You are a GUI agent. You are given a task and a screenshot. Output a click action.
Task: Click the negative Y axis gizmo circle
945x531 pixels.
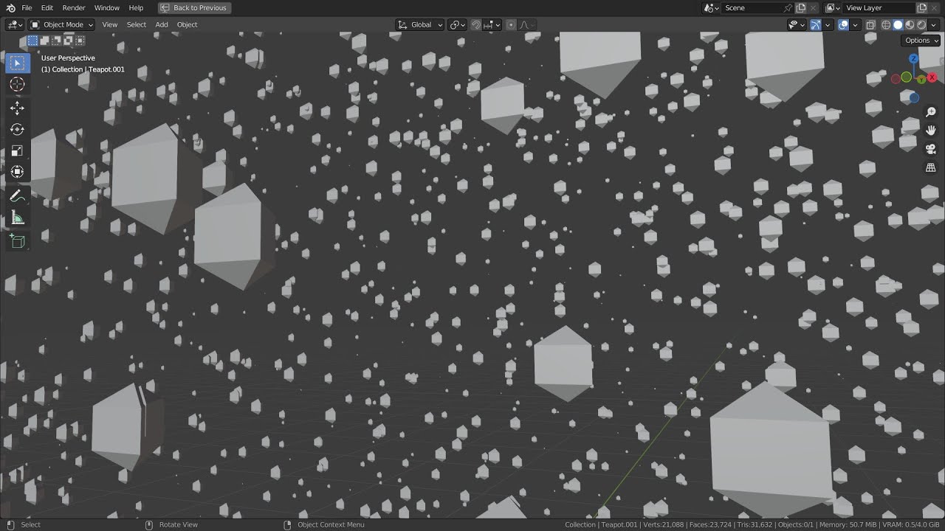tap(906, 77)
